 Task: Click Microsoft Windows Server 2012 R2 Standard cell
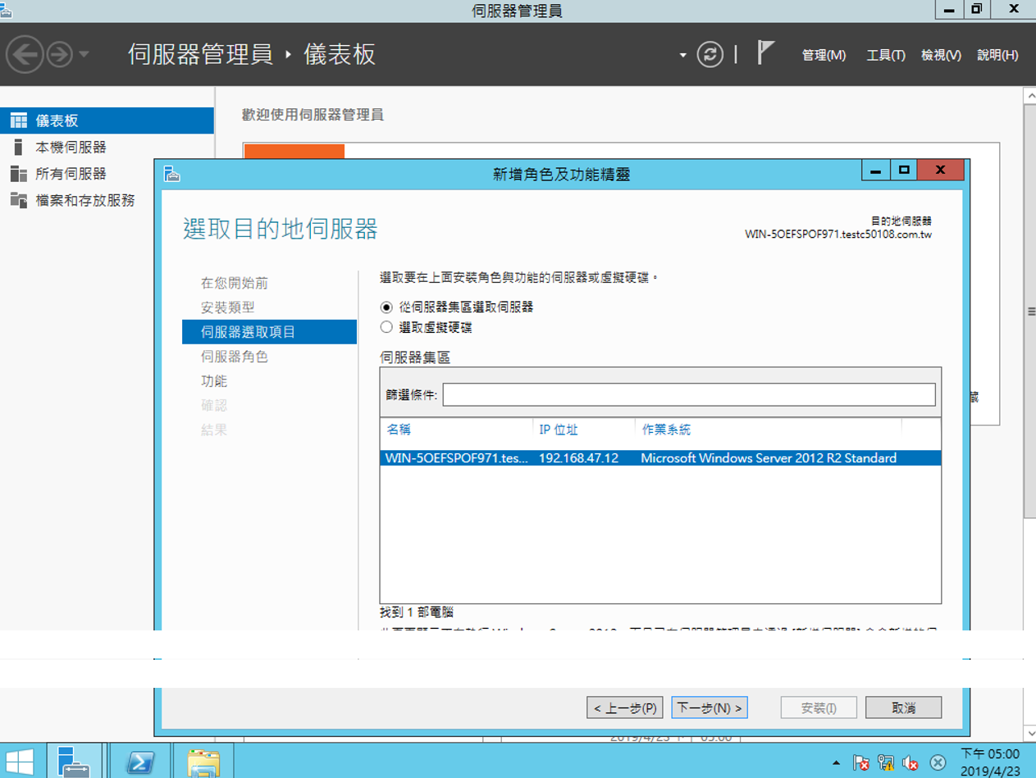[x=769, y=458]
